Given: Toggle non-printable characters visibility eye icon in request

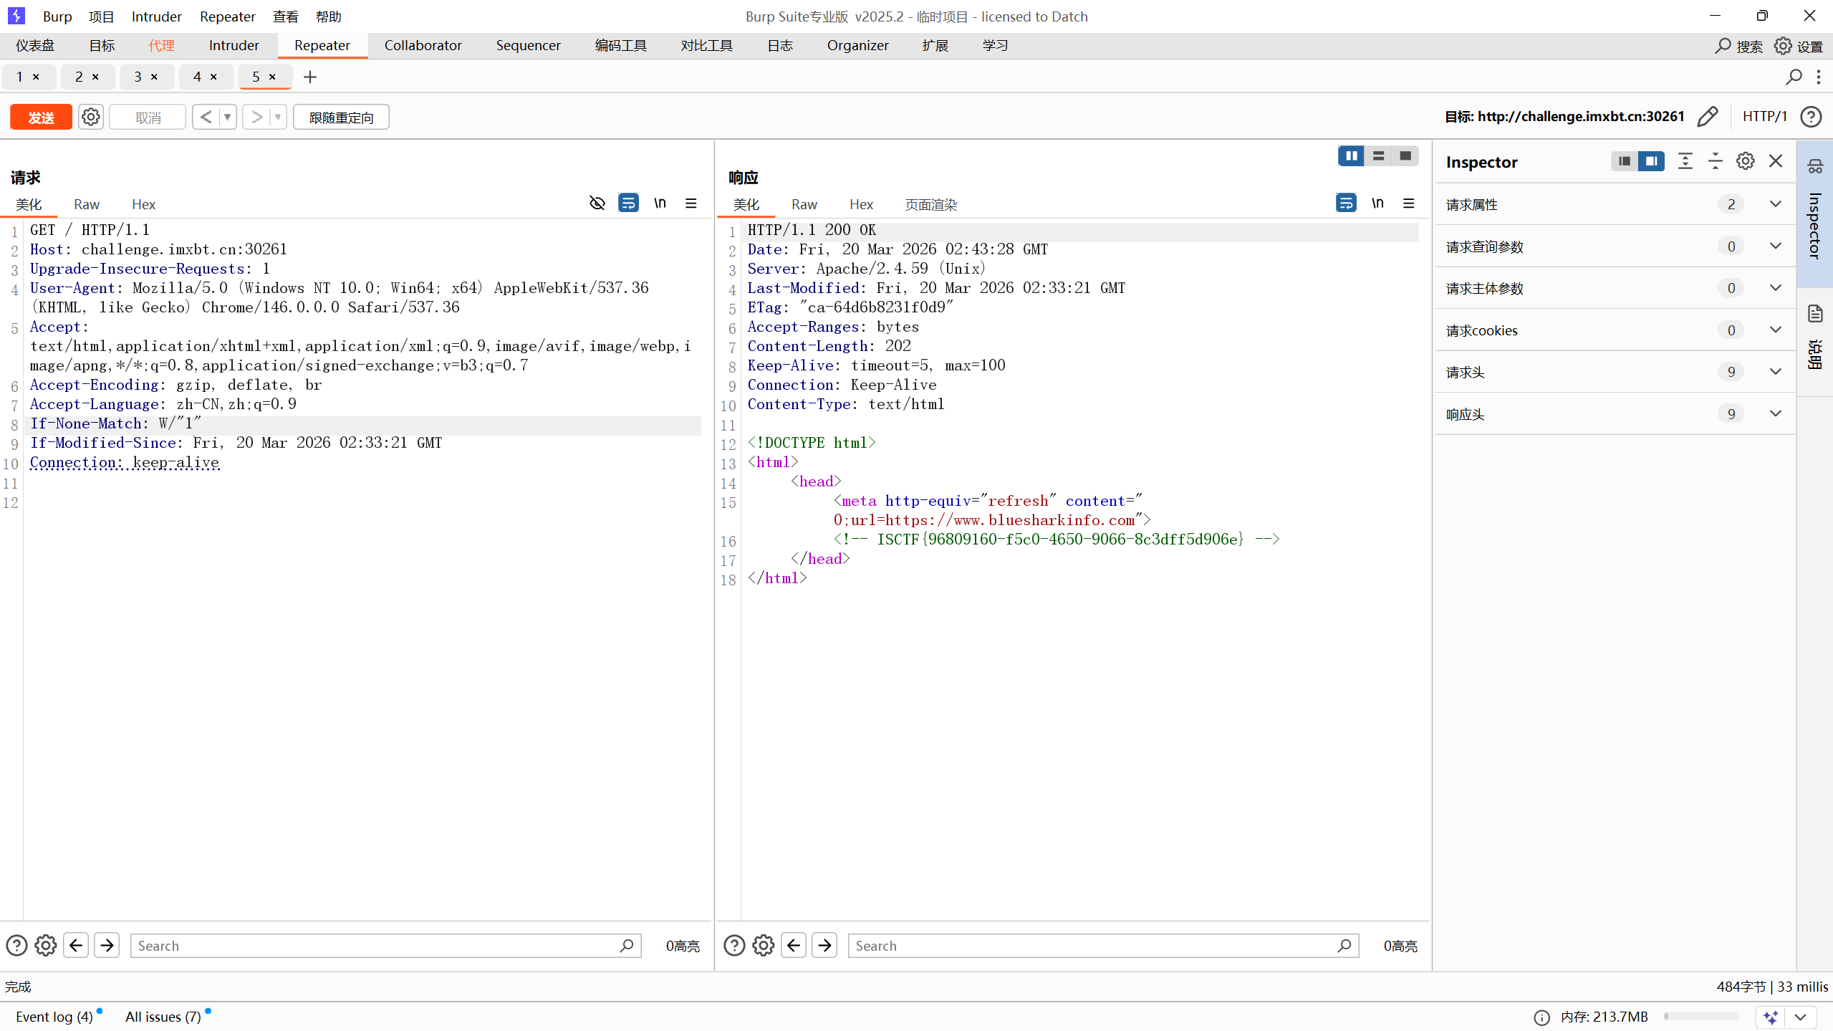Looking at the screenshot, I should 597,203.
